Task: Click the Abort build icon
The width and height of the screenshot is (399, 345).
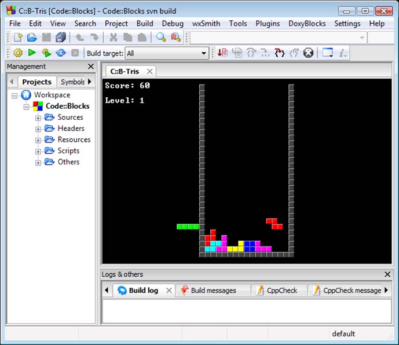Action: click(75, 53)
